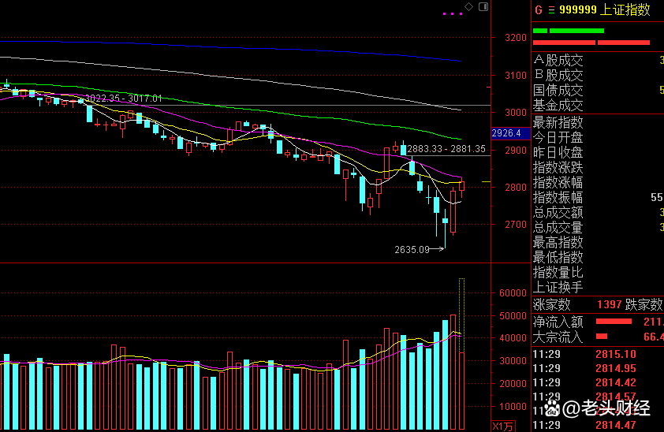Select the 国债成交 row

558,90
